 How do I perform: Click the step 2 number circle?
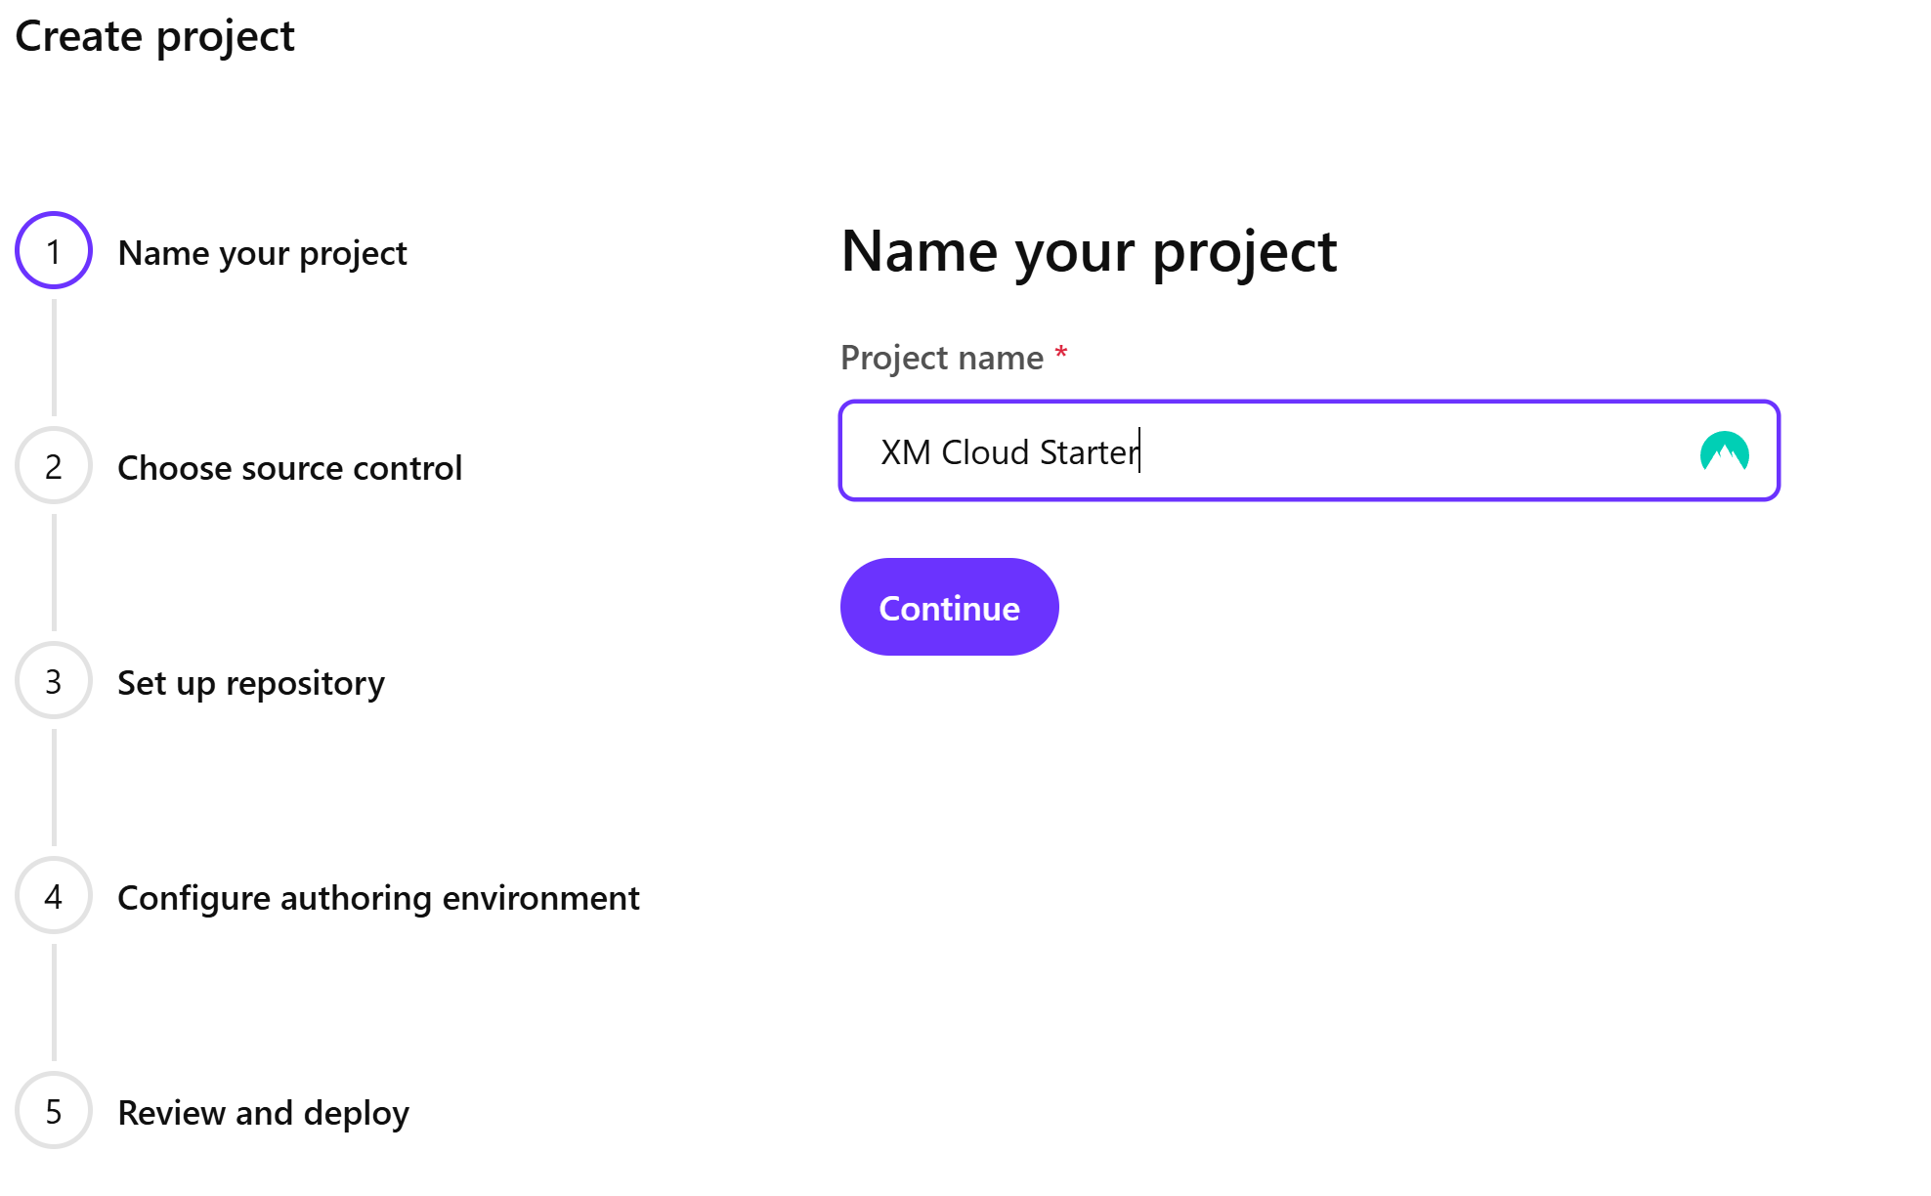[x=54, y=466]
